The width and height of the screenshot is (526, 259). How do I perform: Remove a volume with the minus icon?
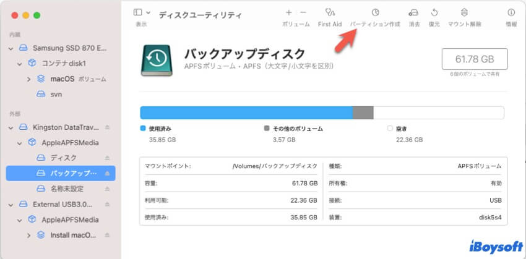(303, 12)
